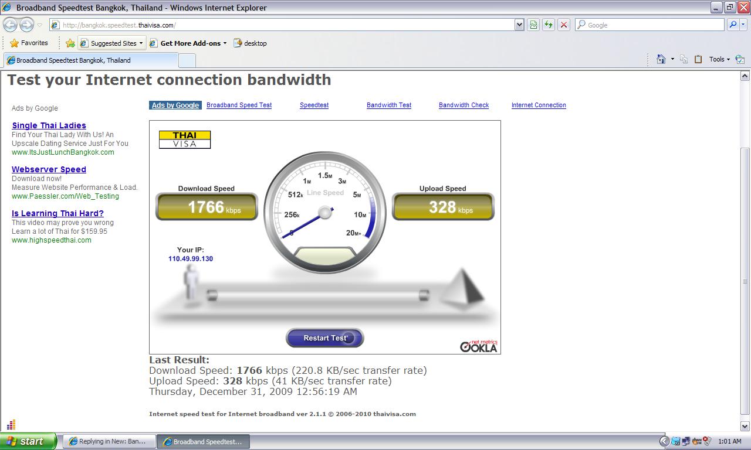Image resolution: width=751 pixels, height=450 pixels.
Task: Click the scrollbar down arrow
Action: click(745, 427)
